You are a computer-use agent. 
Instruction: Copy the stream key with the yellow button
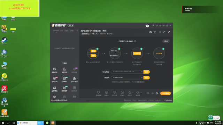pyautogui.click(x=146, y=78)
